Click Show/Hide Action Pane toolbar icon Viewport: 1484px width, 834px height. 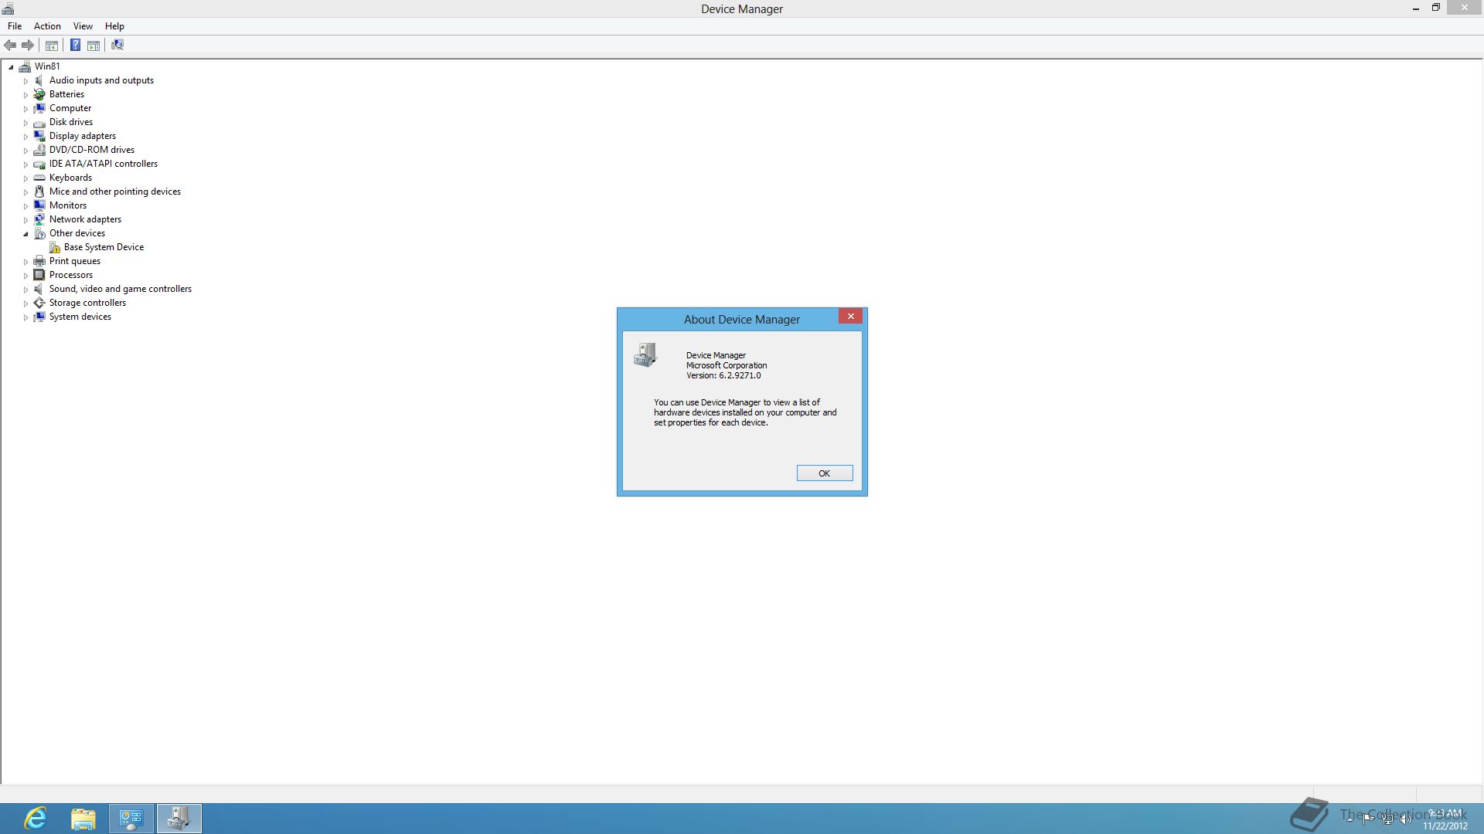point(94,46)
